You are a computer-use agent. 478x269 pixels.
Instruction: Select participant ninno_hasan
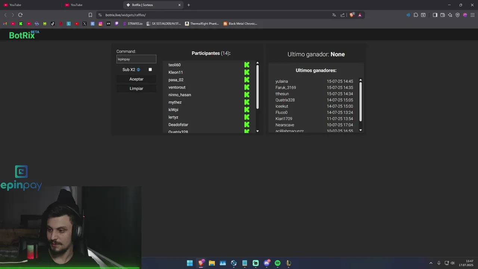click(180, 95)
